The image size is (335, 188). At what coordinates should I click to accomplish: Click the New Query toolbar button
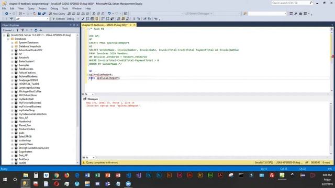[57, 14]
